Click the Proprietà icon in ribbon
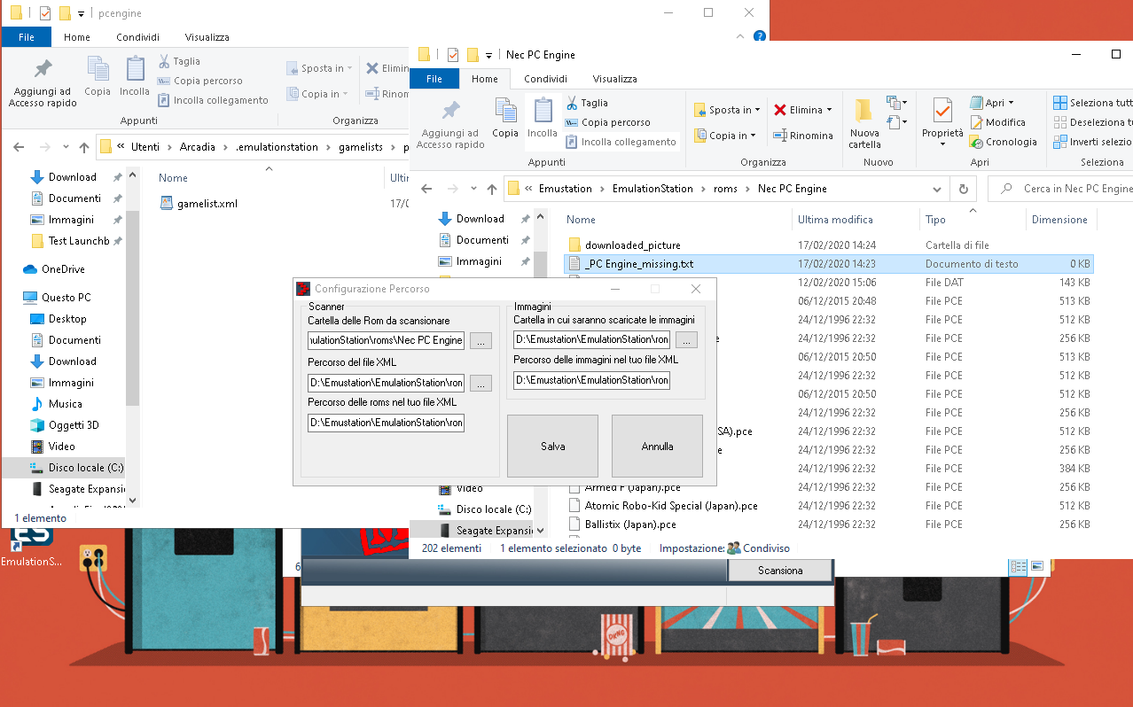The width and height of the screenshot is (1133, 707). [942, 123]
